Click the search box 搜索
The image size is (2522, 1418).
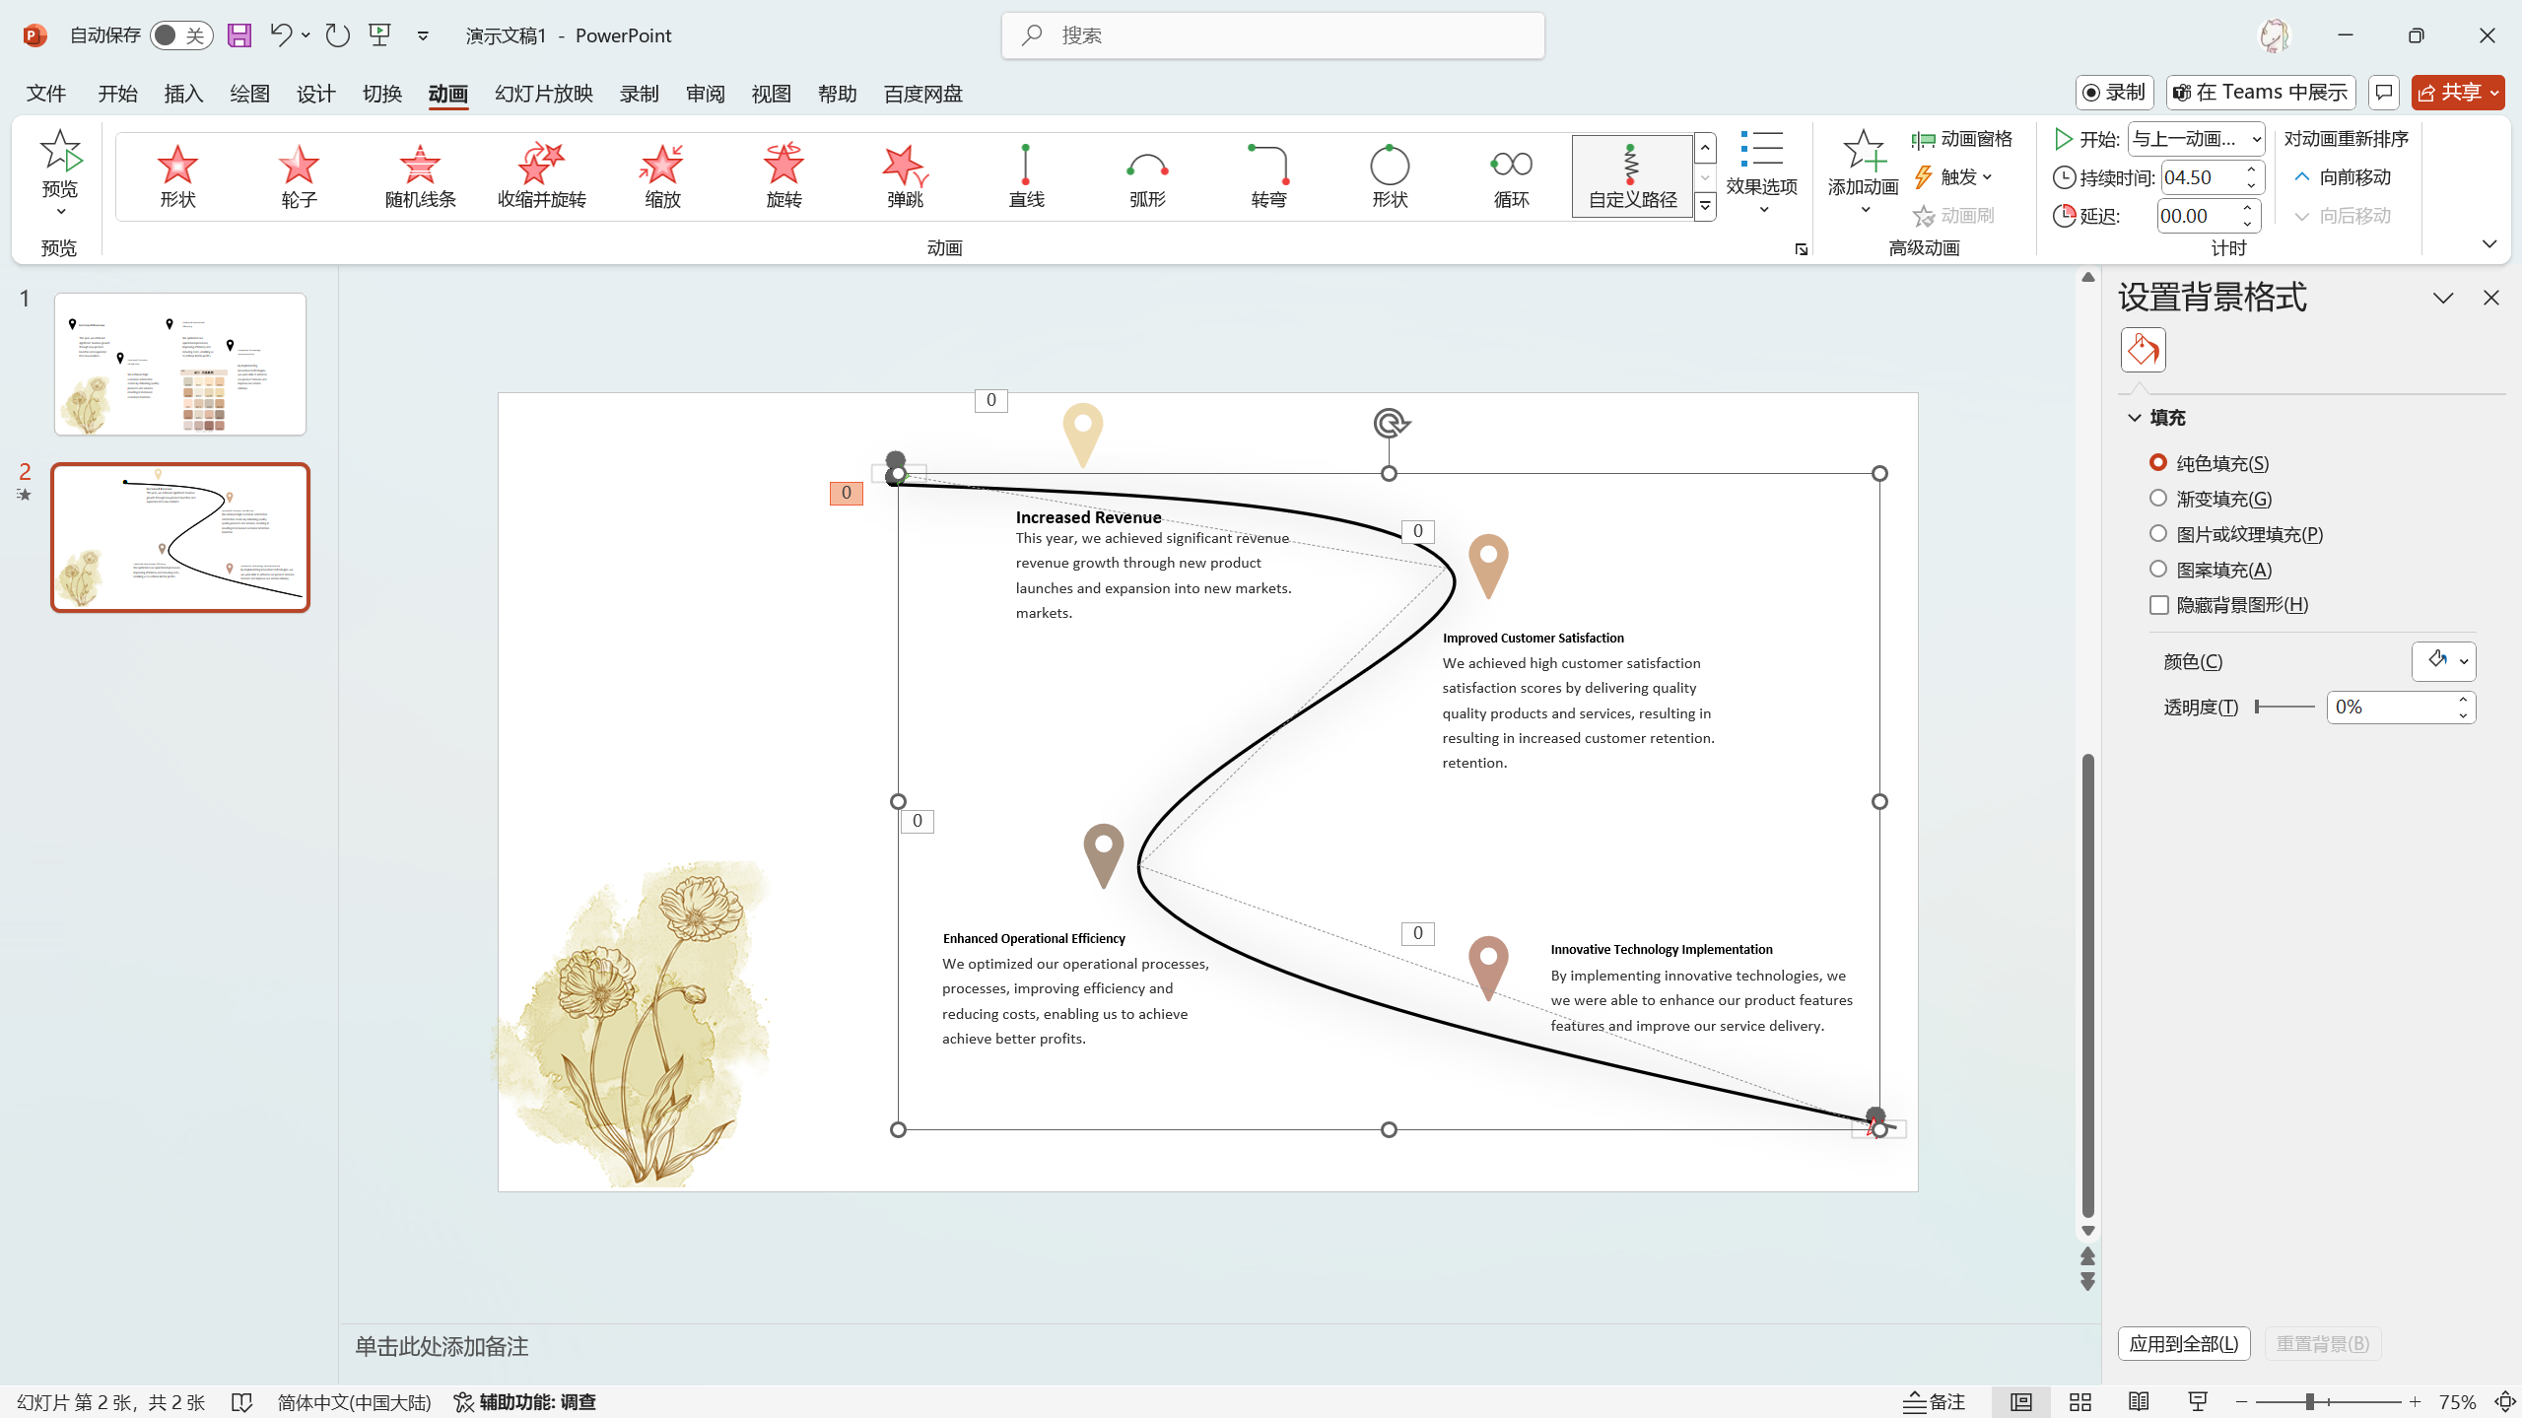tap(1272, 35)
